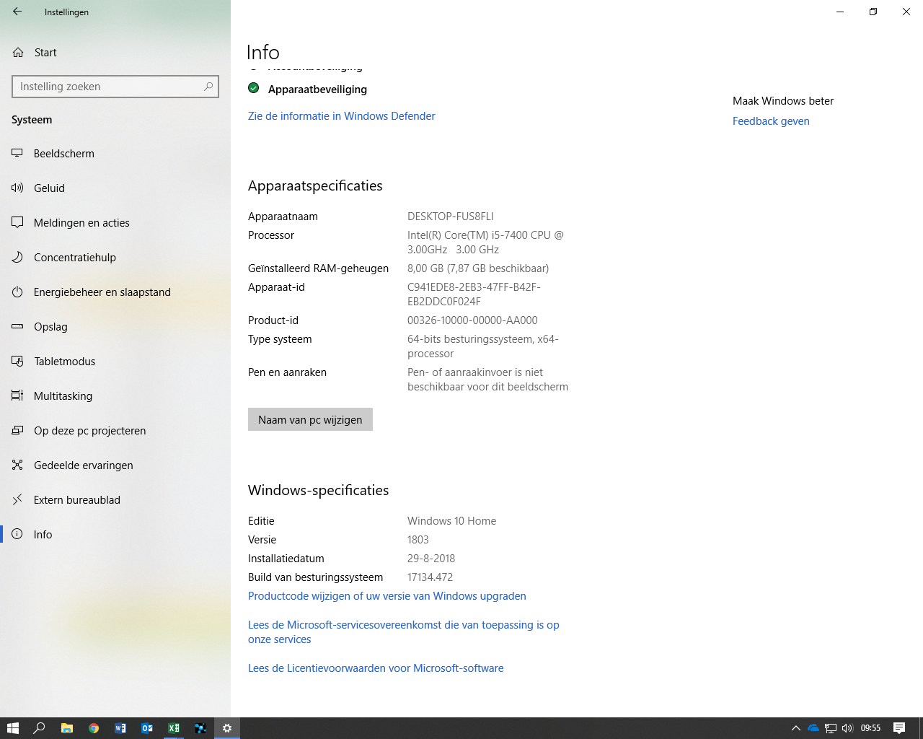Viewport: 923px width, 739px height.
Task: Open Beeldscherm settings
Action: (63, 154)
